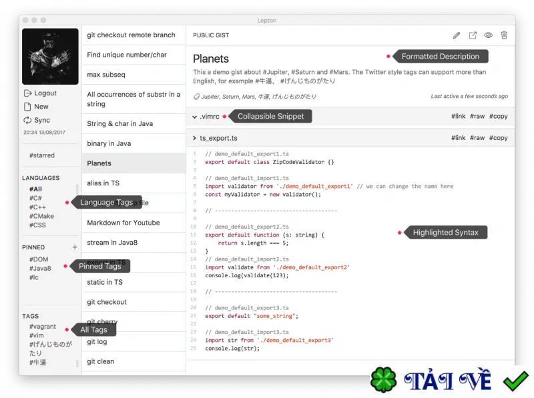The image size is (534, 398).
Task: Click the languages list scrollbar
Action: coord(77,189)
